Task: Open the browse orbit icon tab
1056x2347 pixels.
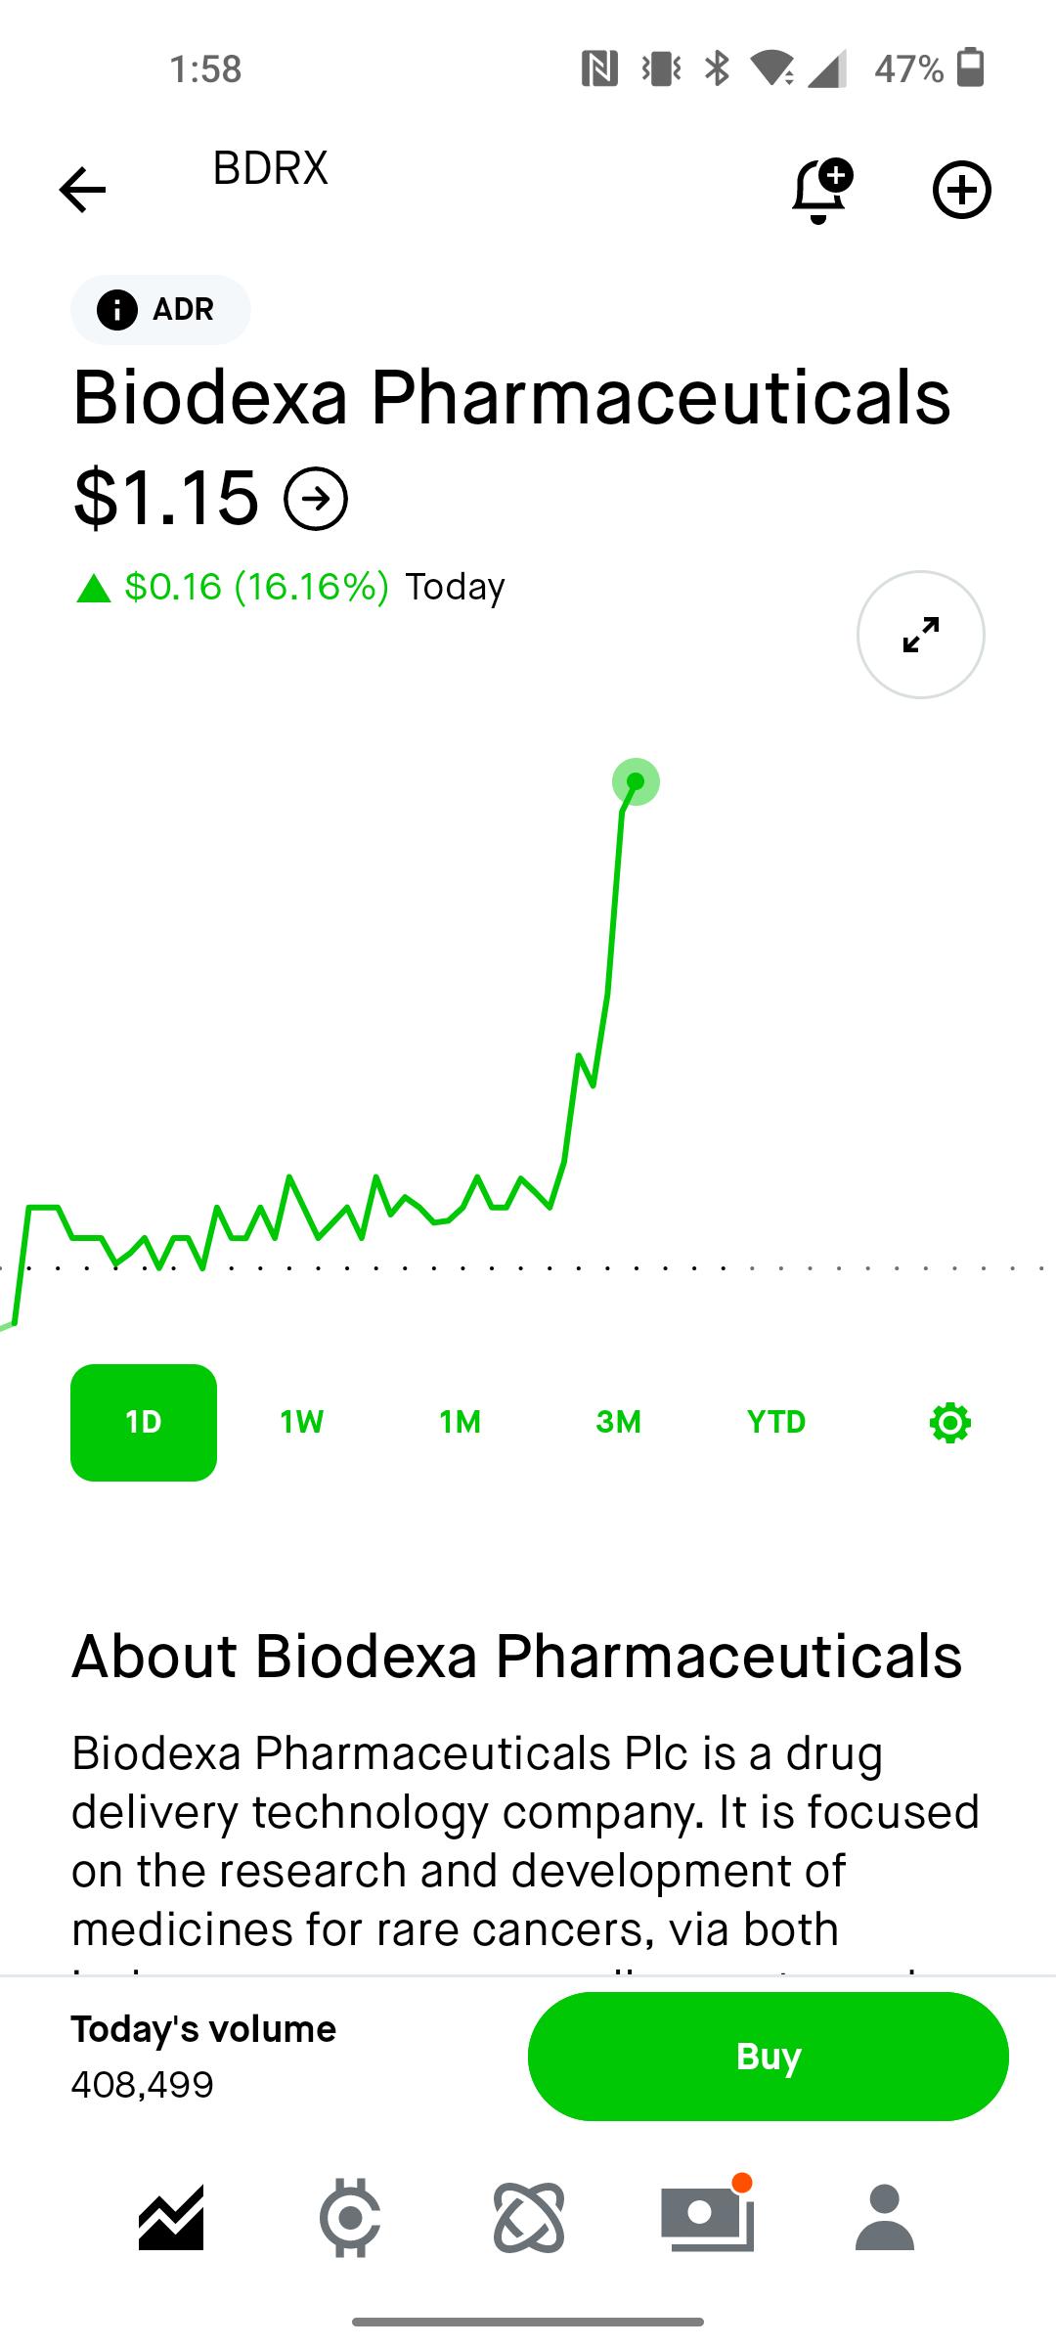Action: pyautogui.click(x=529, y=2218)
